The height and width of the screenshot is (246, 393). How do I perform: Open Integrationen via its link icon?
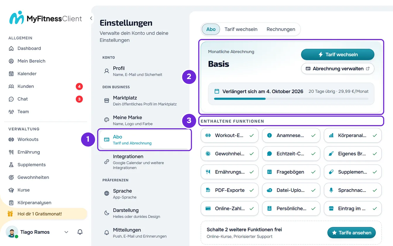click(107, 162)
